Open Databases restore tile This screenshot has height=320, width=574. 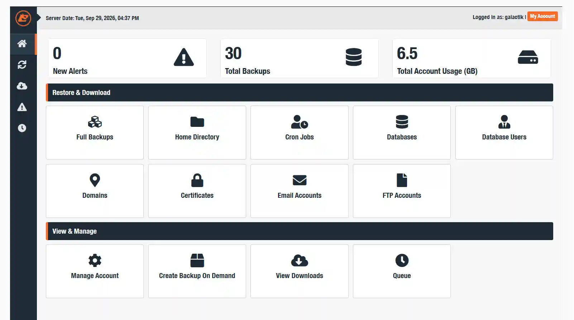pyautogui.click(x=402, y=133)
